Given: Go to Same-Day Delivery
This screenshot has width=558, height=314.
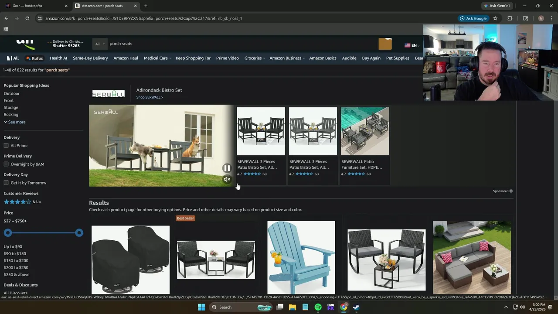Looking at the screenshot, I should click(x=90, y=58).
